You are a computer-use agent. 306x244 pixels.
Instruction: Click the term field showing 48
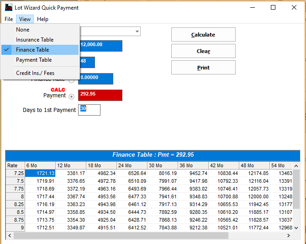point(87,63)
